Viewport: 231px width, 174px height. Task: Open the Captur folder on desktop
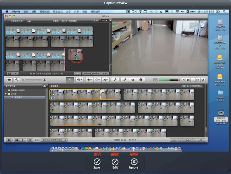point(220,96)
